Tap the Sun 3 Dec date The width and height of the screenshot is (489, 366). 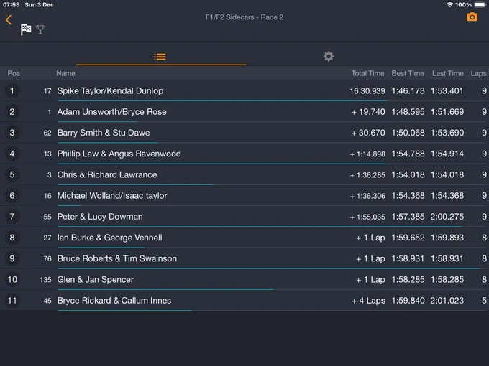point(40,5)
